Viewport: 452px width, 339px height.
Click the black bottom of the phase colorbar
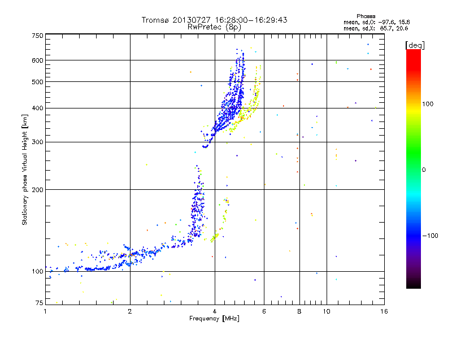pos(414,284)
